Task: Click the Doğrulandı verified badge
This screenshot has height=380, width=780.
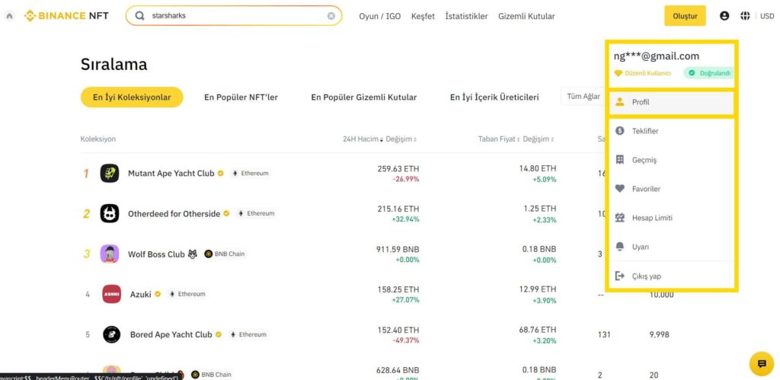Action: (x=709, y=73)
